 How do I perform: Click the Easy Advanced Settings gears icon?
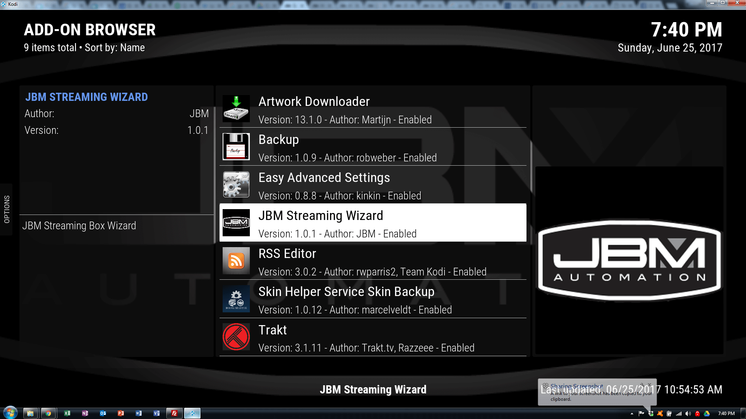(236, 185)
